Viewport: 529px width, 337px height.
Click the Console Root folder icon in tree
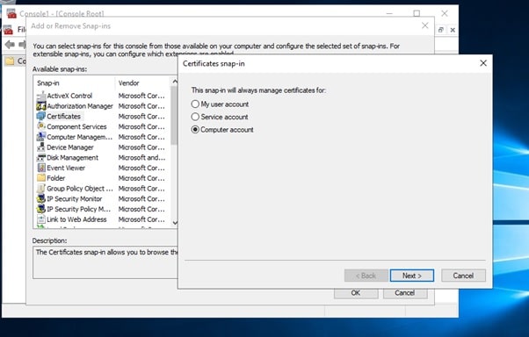coord(11,61)
